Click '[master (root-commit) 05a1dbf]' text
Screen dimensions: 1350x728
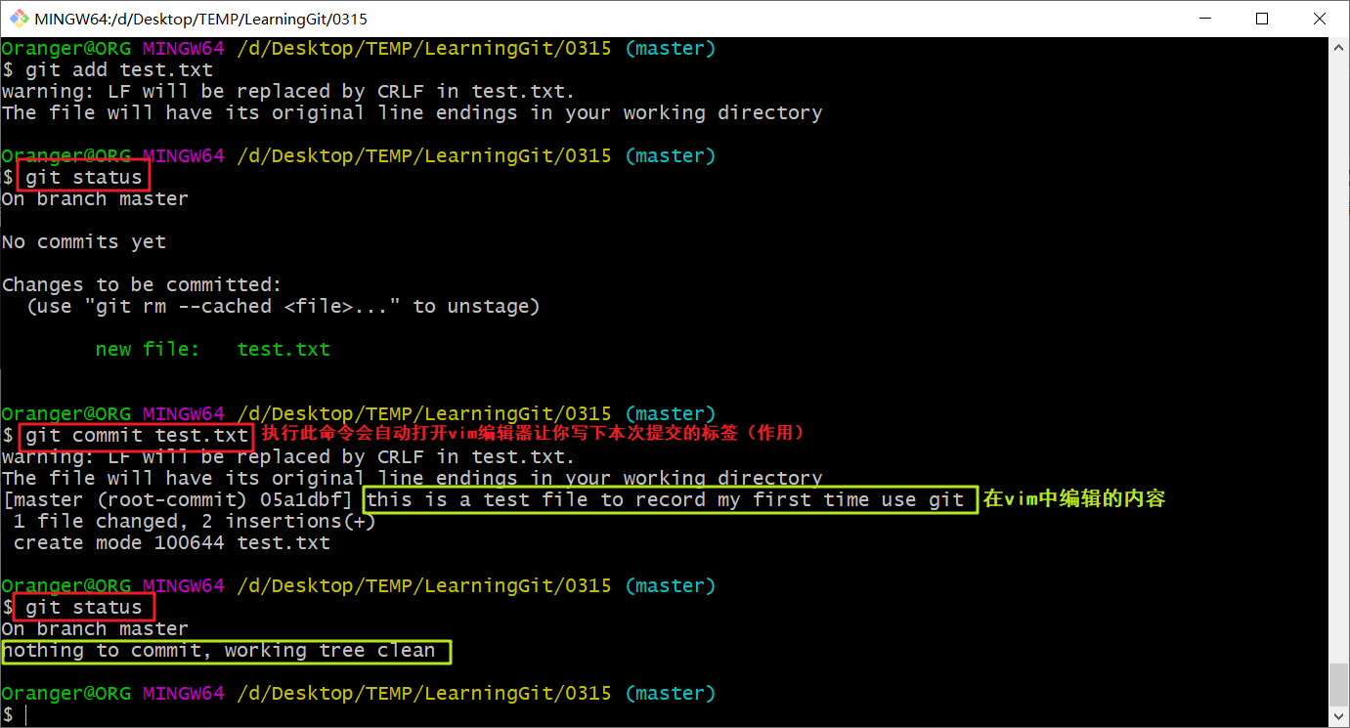pos(178,500)
